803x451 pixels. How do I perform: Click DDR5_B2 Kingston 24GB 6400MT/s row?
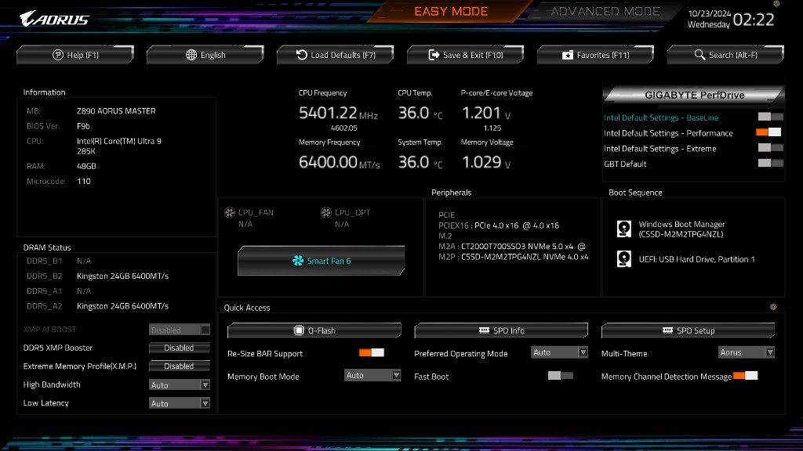click(97, 276)
